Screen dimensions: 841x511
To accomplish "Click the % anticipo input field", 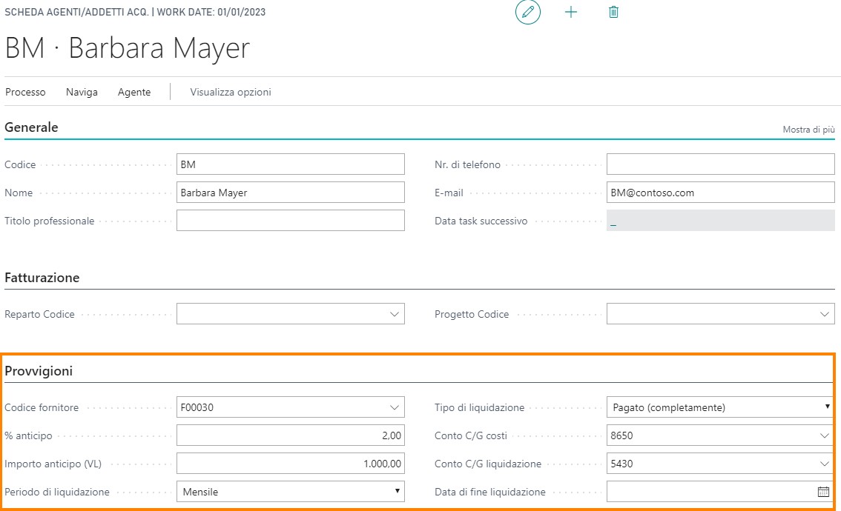I will pyautogui.click(x=291, y=435).
